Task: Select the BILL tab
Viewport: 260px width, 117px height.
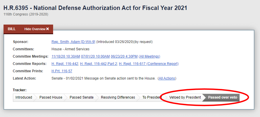Action: click(12, 29)
